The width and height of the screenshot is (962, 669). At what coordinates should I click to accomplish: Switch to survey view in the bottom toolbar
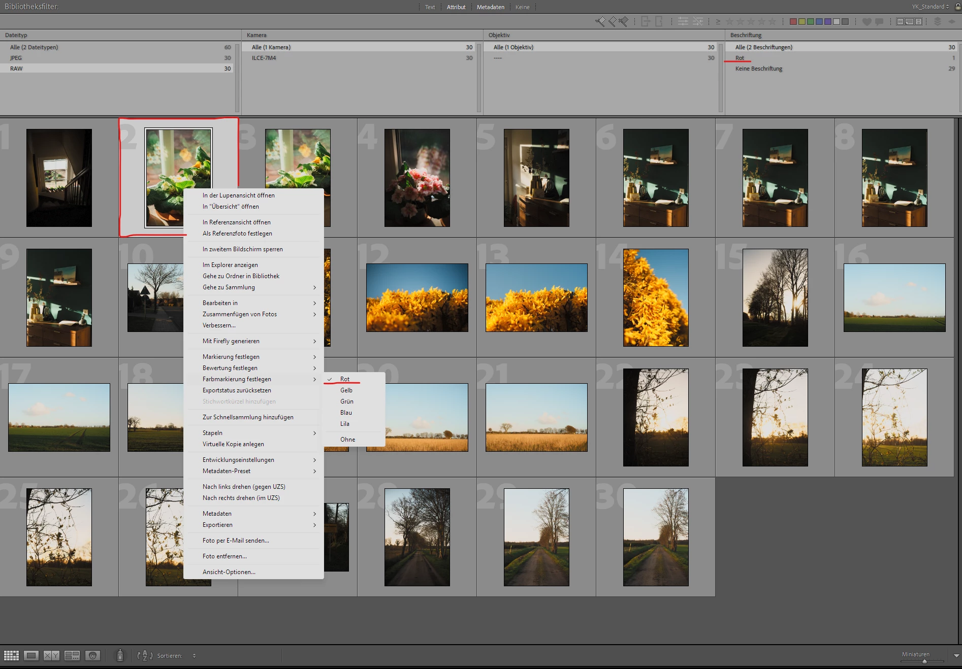point(72,655)
